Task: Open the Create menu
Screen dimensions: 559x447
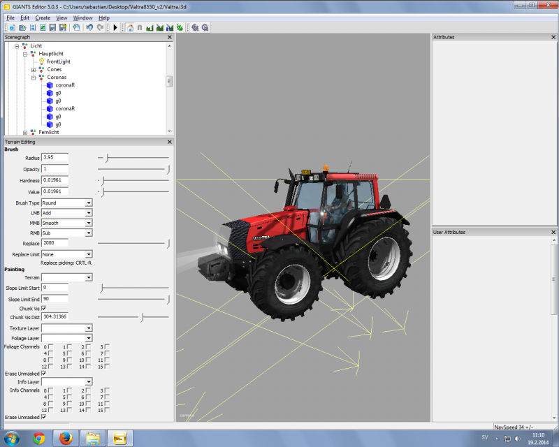Action: tap(43, 18)
